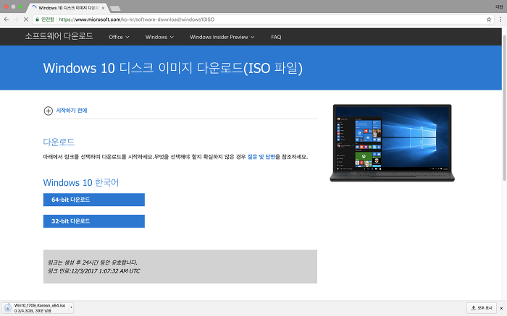Viewport: 507px width, 316px height.
Task: Click the ISO file icon in downloads bar
Action: (x=7, y=308)
